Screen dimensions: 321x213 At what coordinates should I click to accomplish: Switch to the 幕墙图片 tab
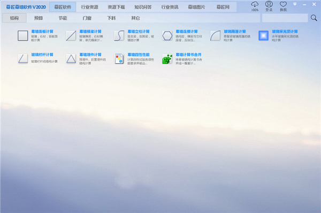pyautogui.click(x=196, y=7)
